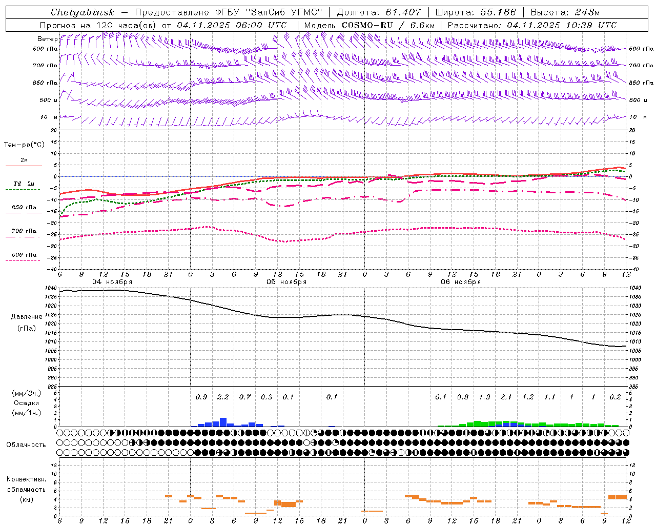Click the Модель COSMO-RU / 6.6км label
Viewport: 656px width, 525px height.
point(370,25)
